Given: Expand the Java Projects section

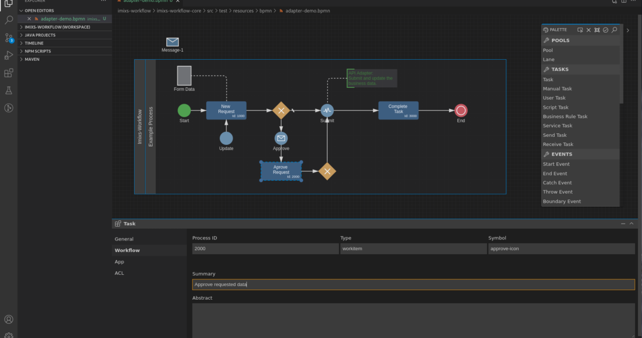Looking at the screenshot, I should [40, 35].
